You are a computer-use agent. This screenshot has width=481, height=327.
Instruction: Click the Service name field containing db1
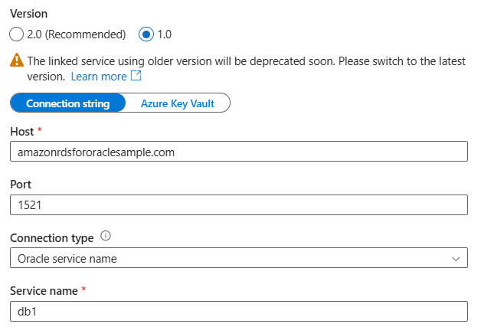tap(238, 312)
